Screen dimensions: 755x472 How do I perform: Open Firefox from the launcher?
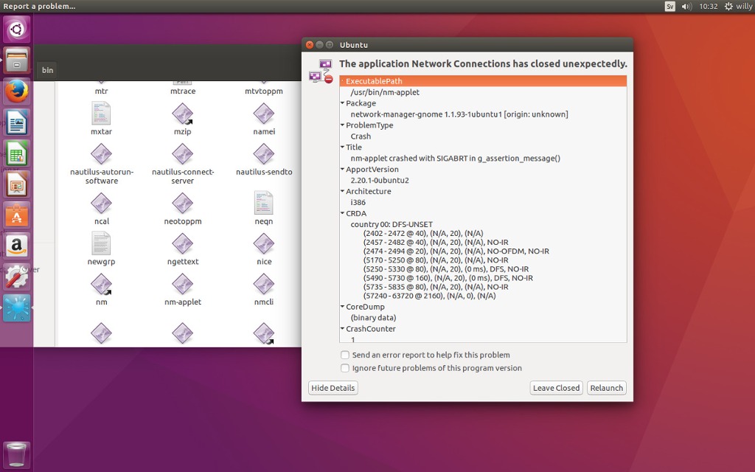coord(16,91)
